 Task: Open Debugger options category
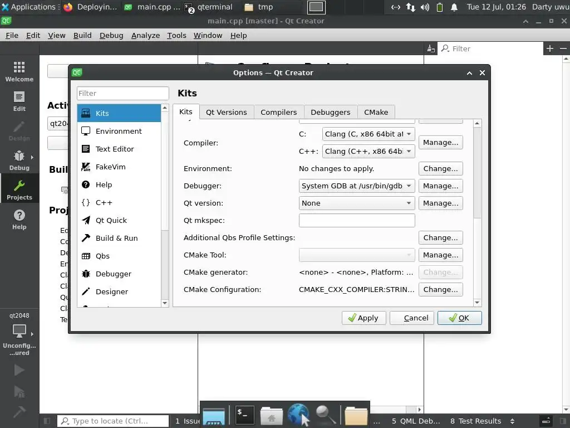coord(119,274)
